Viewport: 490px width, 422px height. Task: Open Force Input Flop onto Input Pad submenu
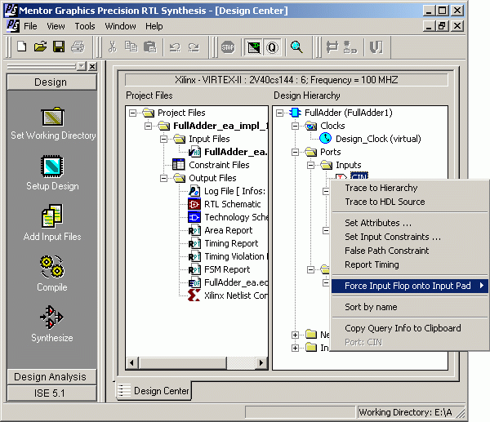coord(410,286)
